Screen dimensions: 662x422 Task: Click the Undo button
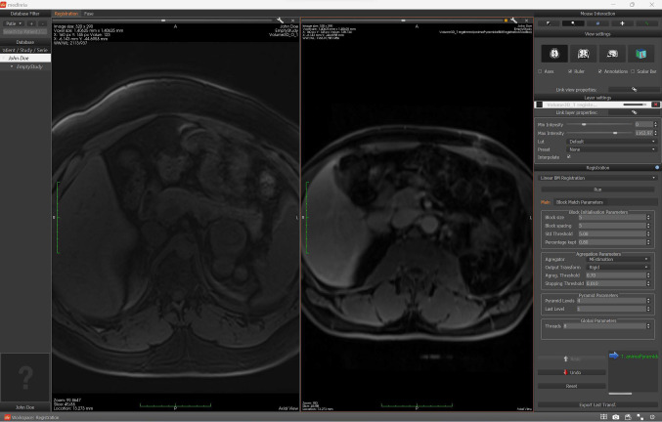(569, 372)
